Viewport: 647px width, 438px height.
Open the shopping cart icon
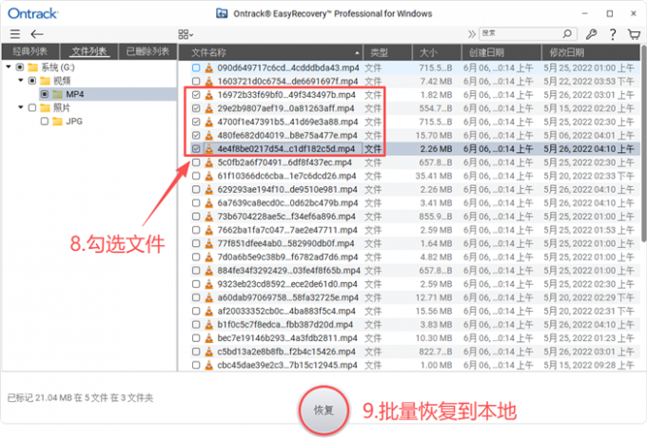point(634,34)
